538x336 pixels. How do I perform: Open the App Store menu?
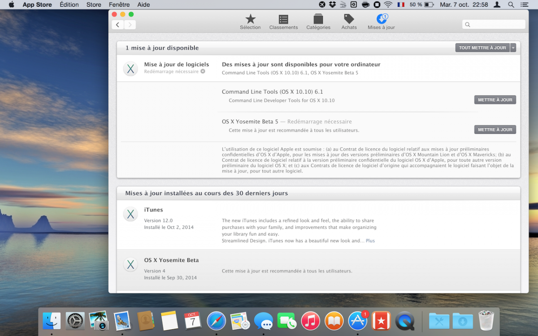coord(37,4)
